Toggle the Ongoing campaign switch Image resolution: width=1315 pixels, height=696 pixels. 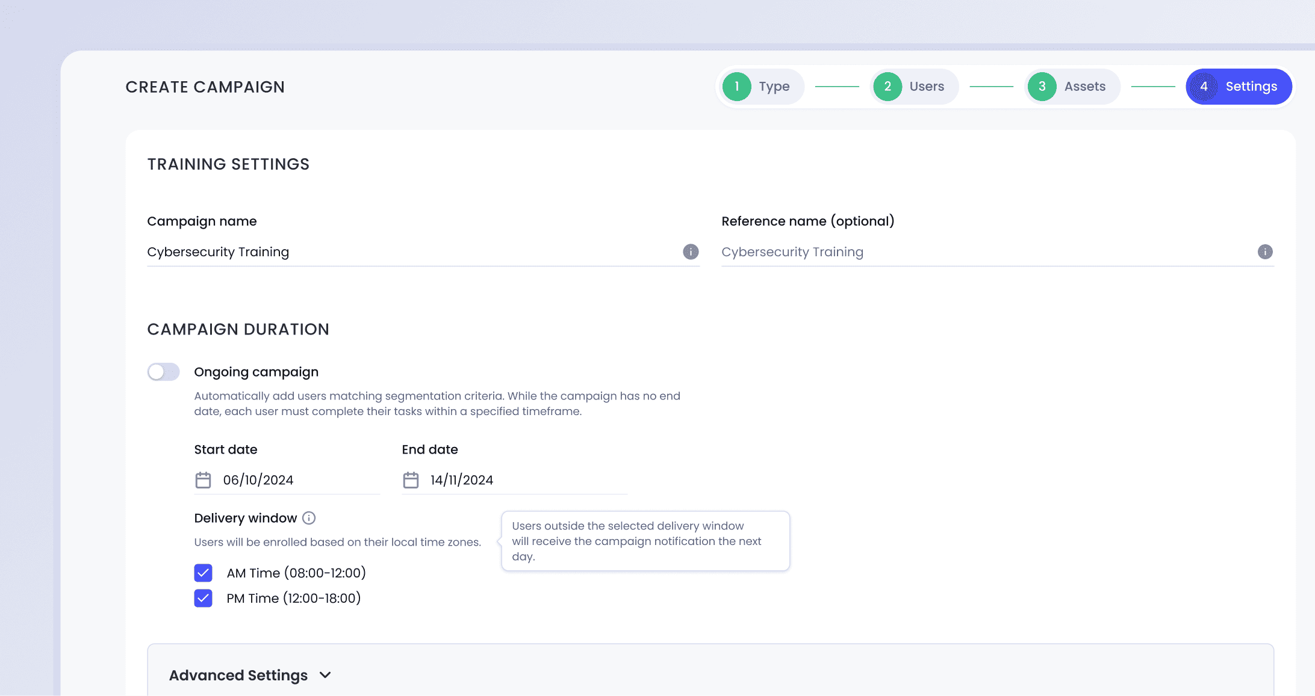(x=164, y=372)
